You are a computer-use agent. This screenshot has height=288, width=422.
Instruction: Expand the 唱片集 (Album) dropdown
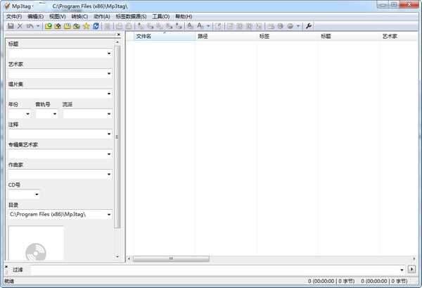[109, 94]
